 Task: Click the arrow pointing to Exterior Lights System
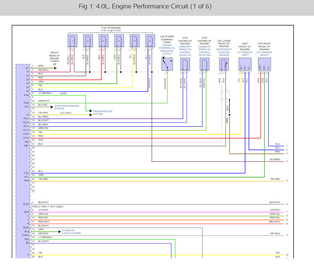coord(60,232)
